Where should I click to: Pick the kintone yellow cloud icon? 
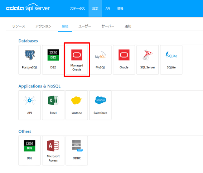[77, 100]
